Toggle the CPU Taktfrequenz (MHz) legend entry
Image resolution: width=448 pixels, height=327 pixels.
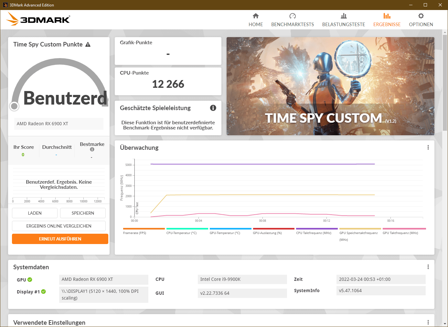click(x=317, y=231)
